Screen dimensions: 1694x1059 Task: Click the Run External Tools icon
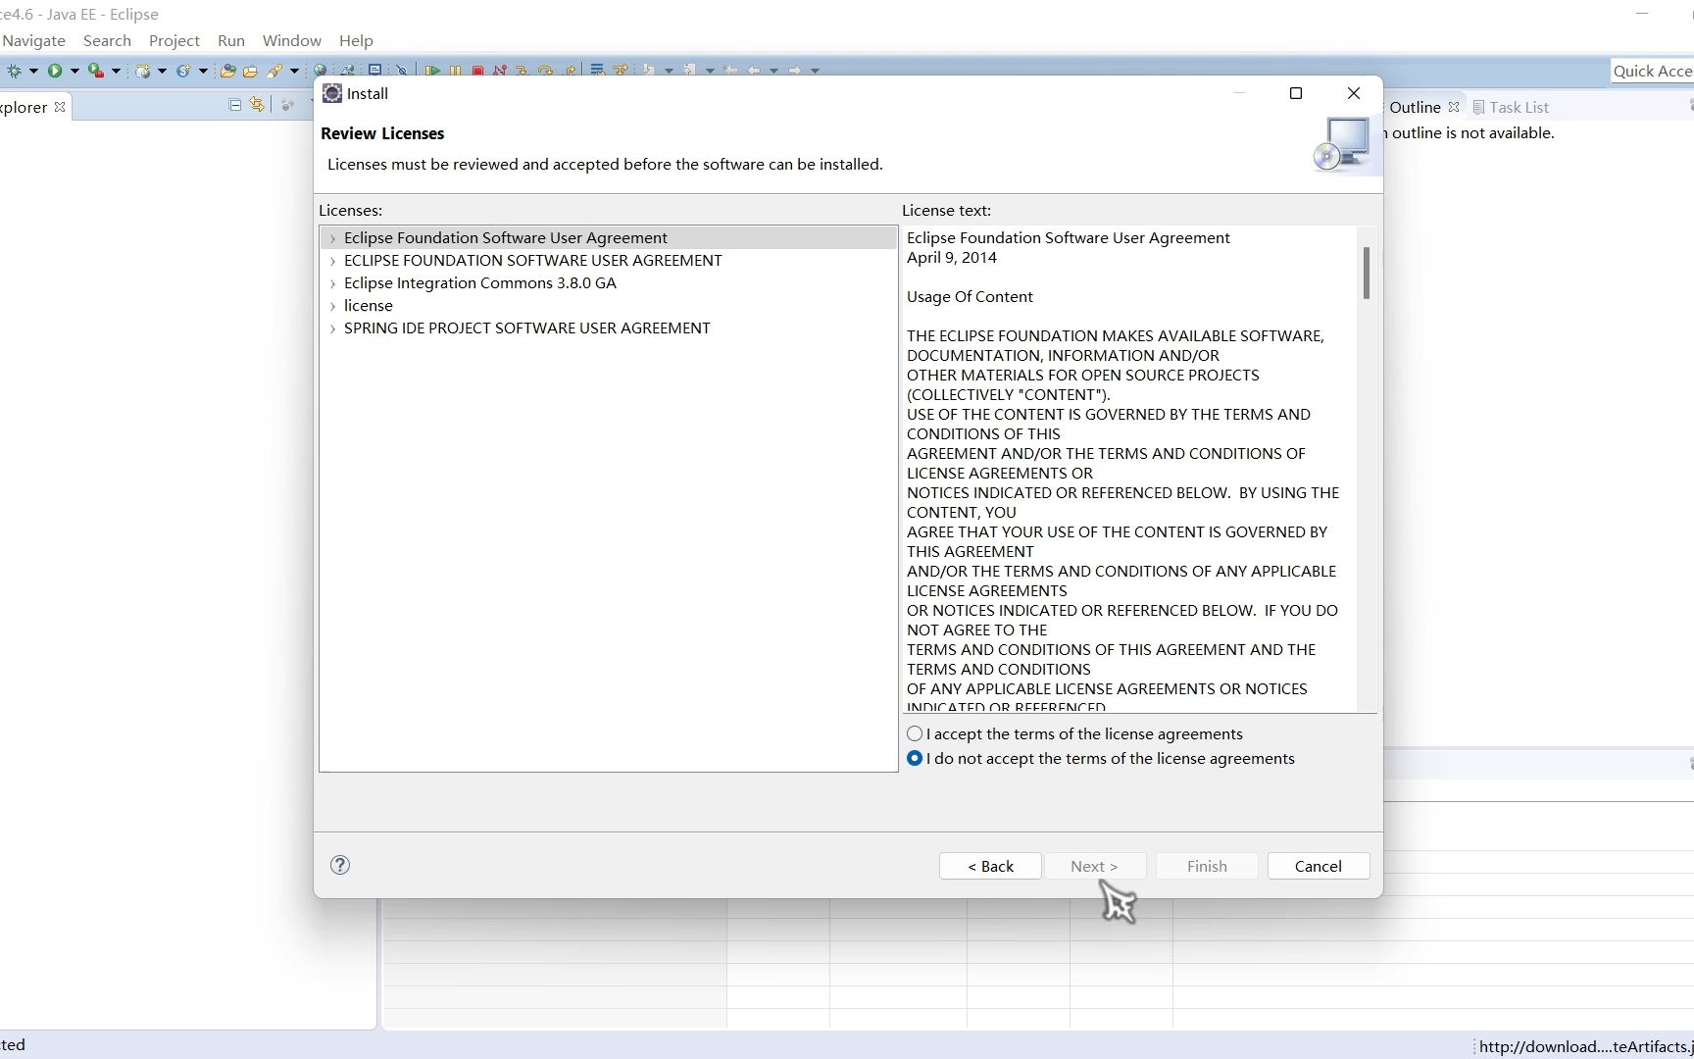(95, 71)
